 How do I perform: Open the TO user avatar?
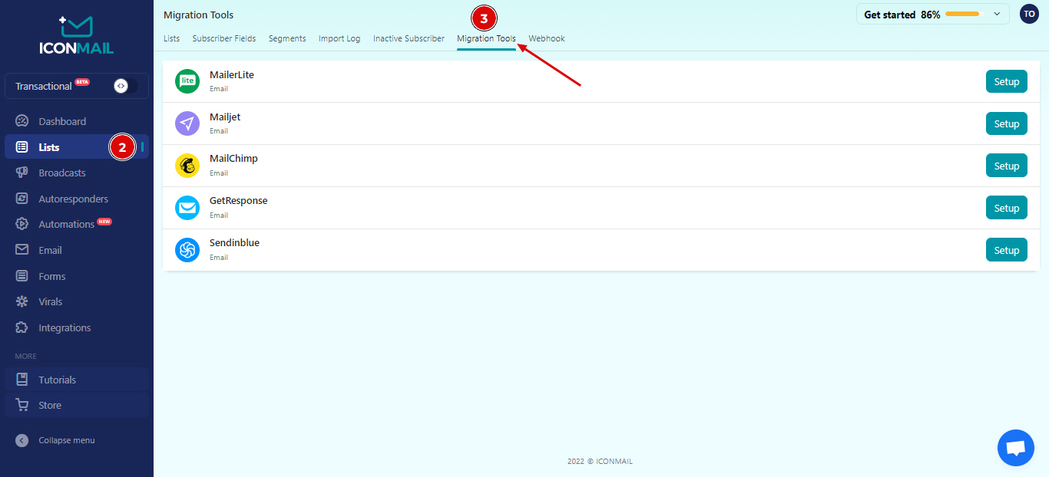pyautogui.click(x=1028, y=14)
